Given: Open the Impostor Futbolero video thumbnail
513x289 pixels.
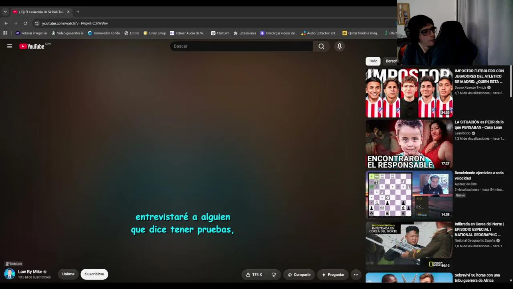Looking at the screenshot, I should (409, 93).
